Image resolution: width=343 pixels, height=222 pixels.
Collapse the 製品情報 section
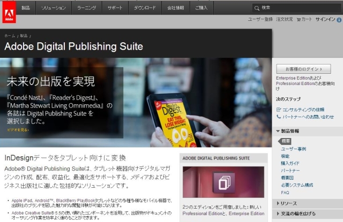tap(308, 131)
